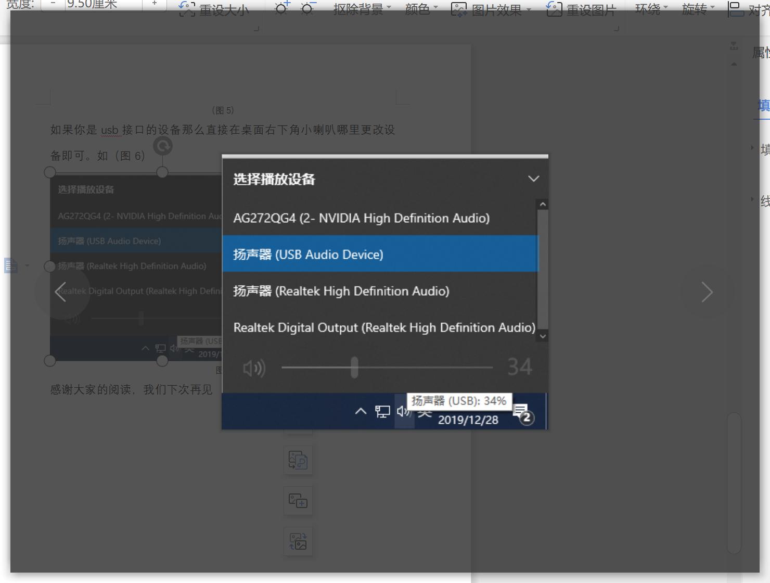This screenshot has height=583, width=770.
Task: Click the picture conversion icon below the preview
Action: (298, 460)
